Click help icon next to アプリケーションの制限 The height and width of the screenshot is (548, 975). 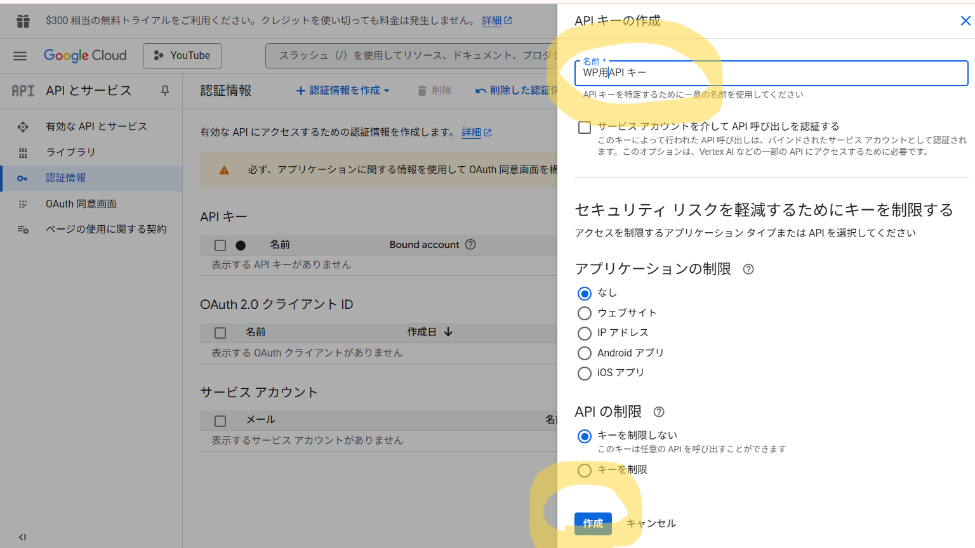748,270
